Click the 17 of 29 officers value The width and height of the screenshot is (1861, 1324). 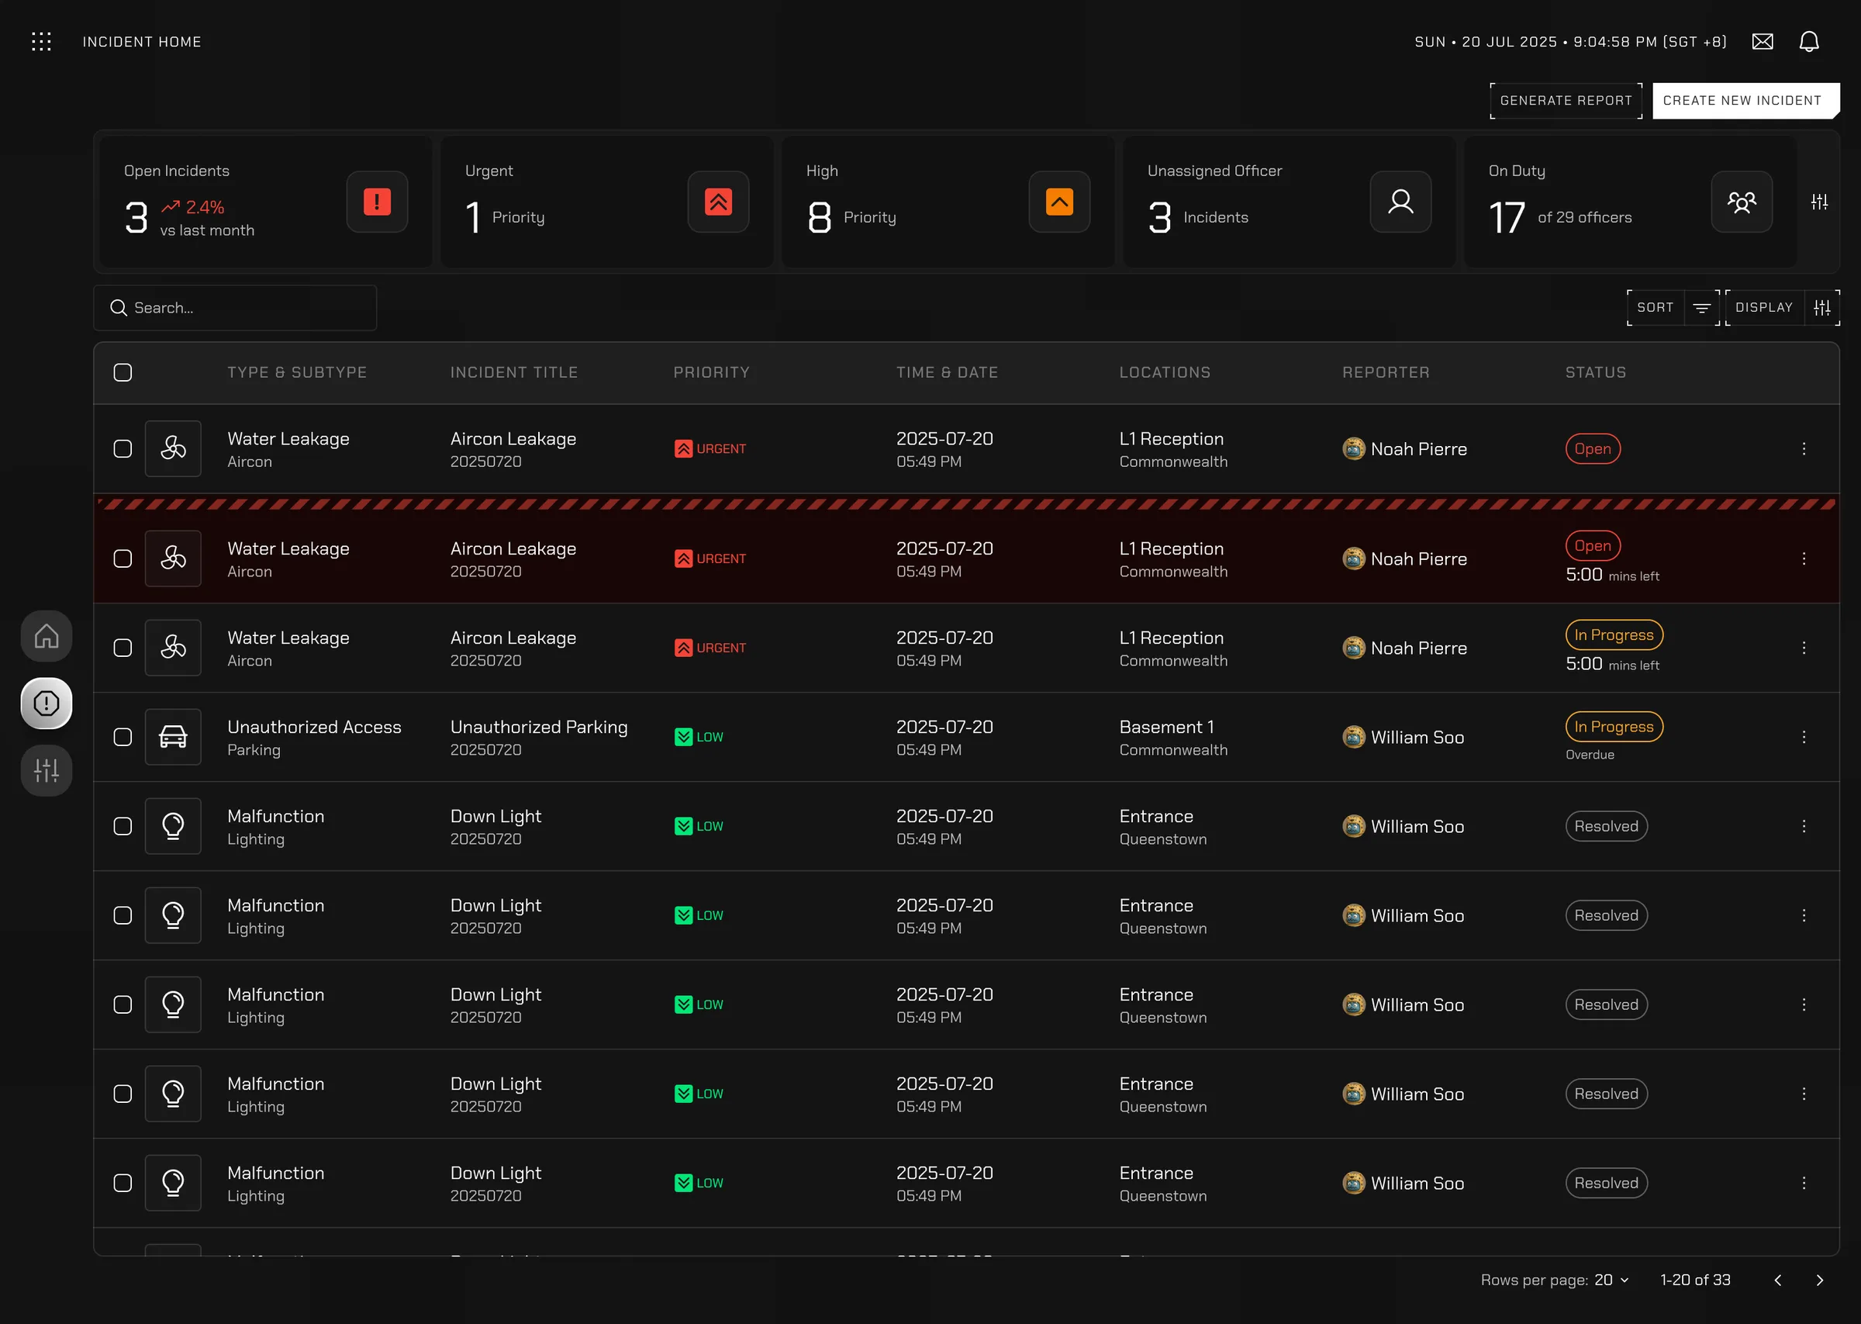1559,218
